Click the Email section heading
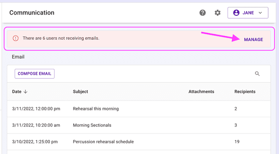This screenshot has height=154, width=279. (18, 57)
